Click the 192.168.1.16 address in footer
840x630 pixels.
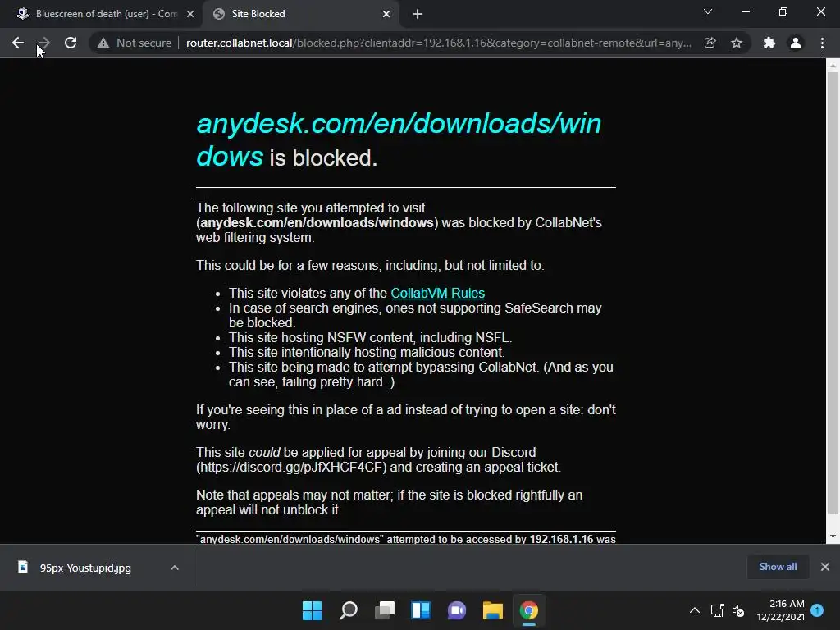coord(561,539)
